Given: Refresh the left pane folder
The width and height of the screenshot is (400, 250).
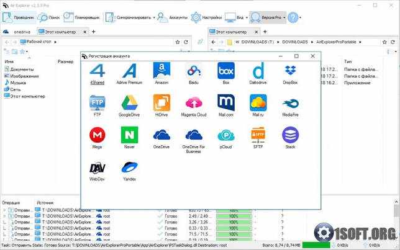Looking at the screenshot, I should point(186,42).
